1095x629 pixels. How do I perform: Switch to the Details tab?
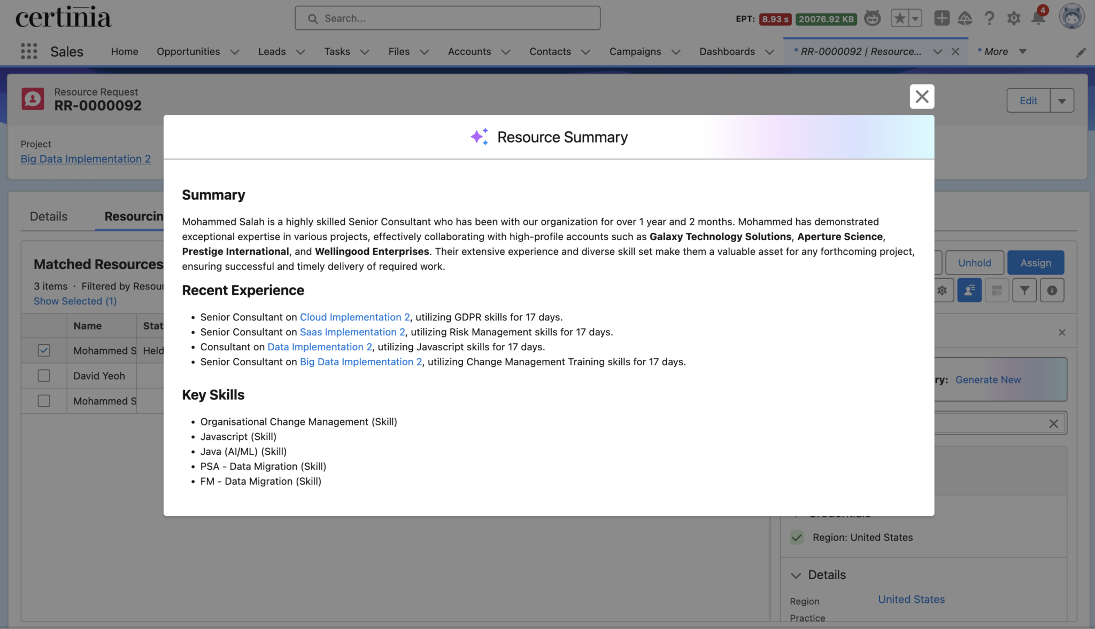click(x=48, y=216)
